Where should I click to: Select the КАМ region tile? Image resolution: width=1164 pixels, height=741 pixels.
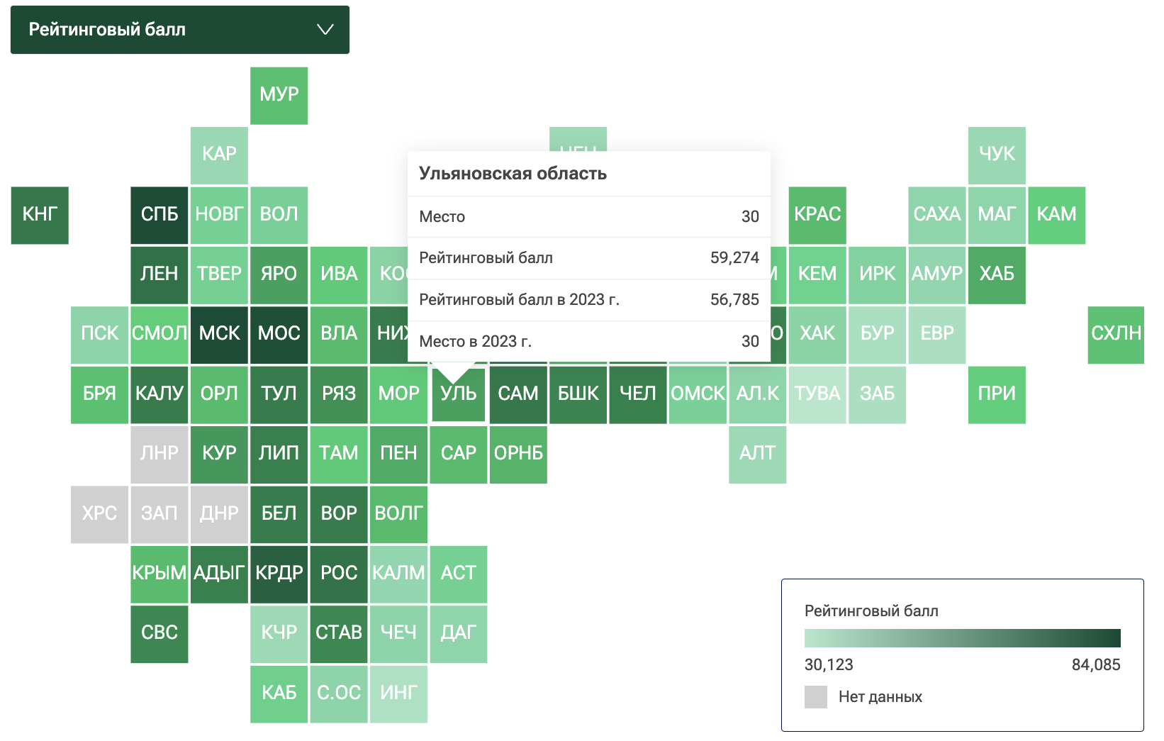tap(1056, 216)
